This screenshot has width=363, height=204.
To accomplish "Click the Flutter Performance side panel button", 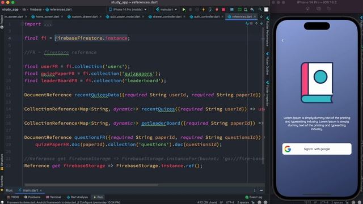I will pos(267,31).
